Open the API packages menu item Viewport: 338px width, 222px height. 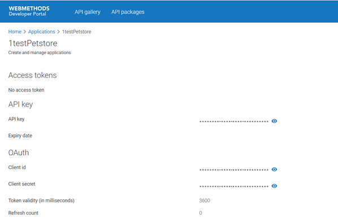128,12
